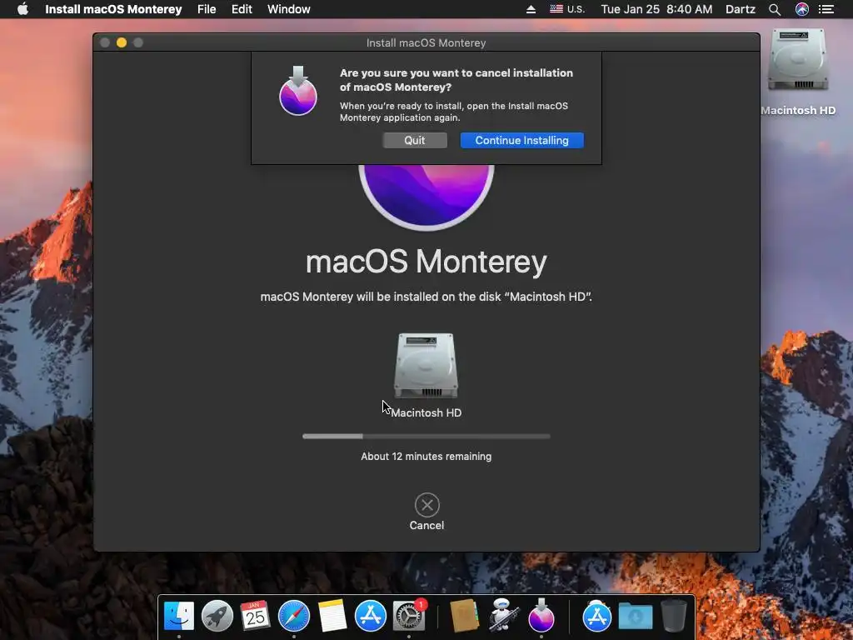Launch Safari compass from Dock
The image size is (853, 640).
point(294,616)
